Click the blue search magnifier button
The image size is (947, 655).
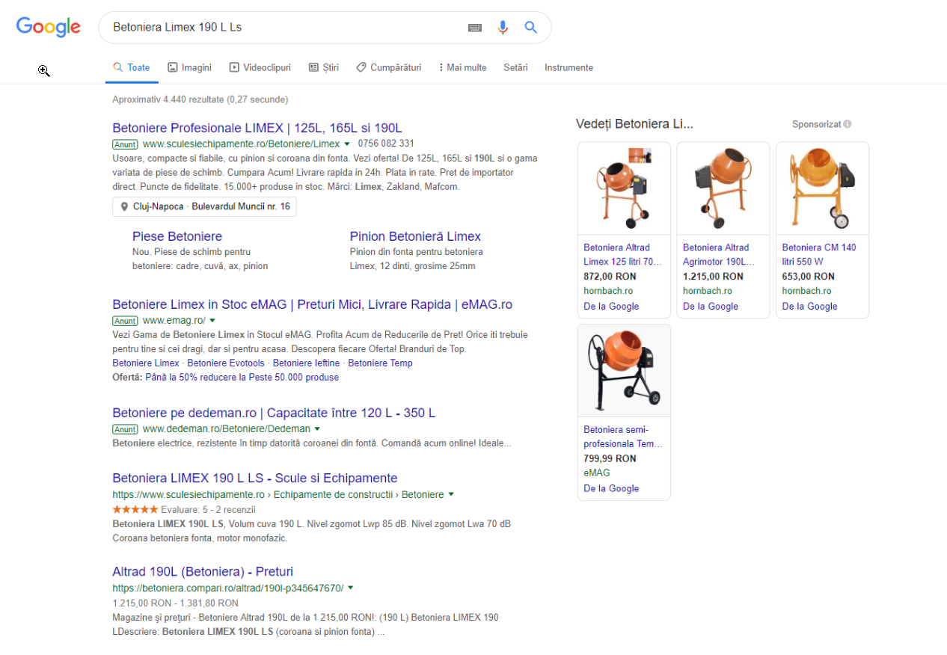tap(531, 28)
